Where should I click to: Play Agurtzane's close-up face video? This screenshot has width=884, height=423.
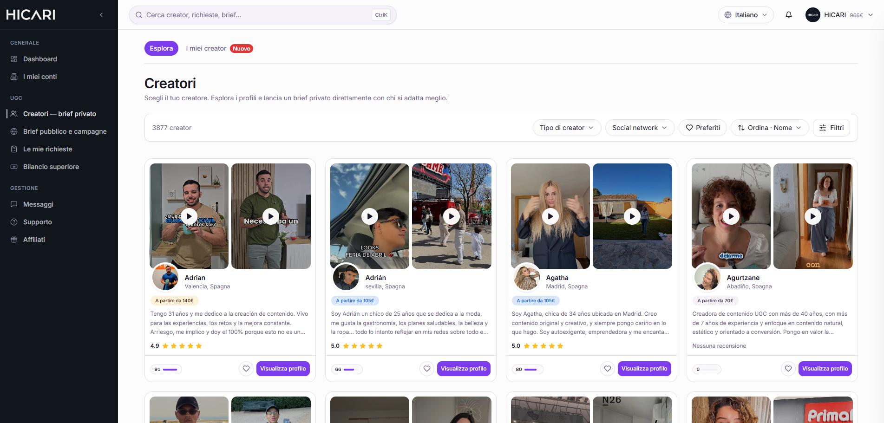pos(731,216)
